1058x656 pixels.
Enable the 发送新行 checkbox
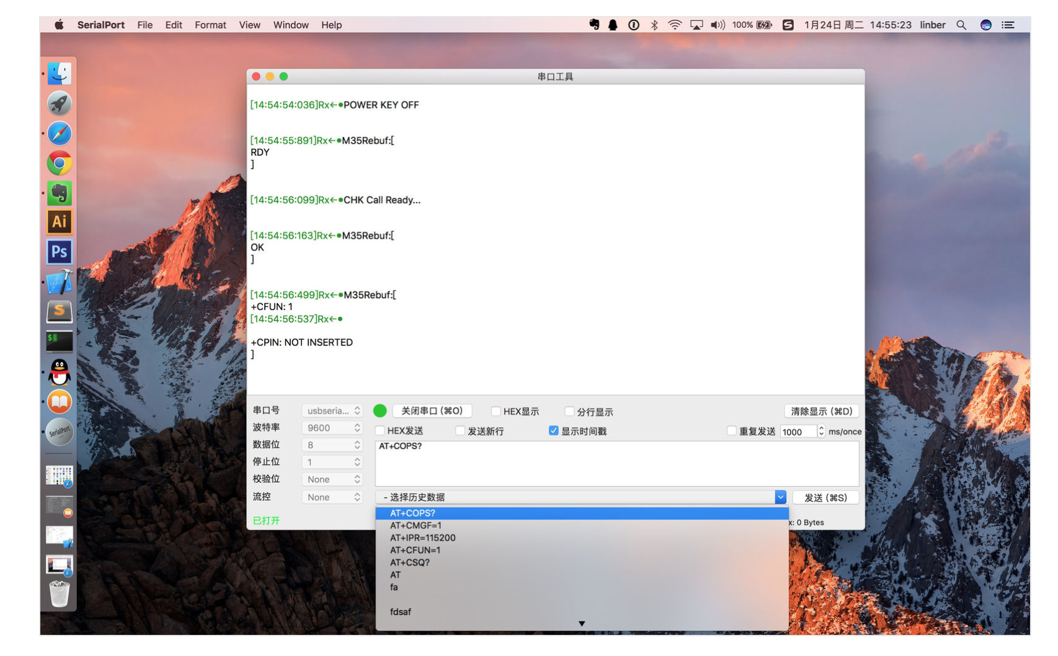pos(460,430)
